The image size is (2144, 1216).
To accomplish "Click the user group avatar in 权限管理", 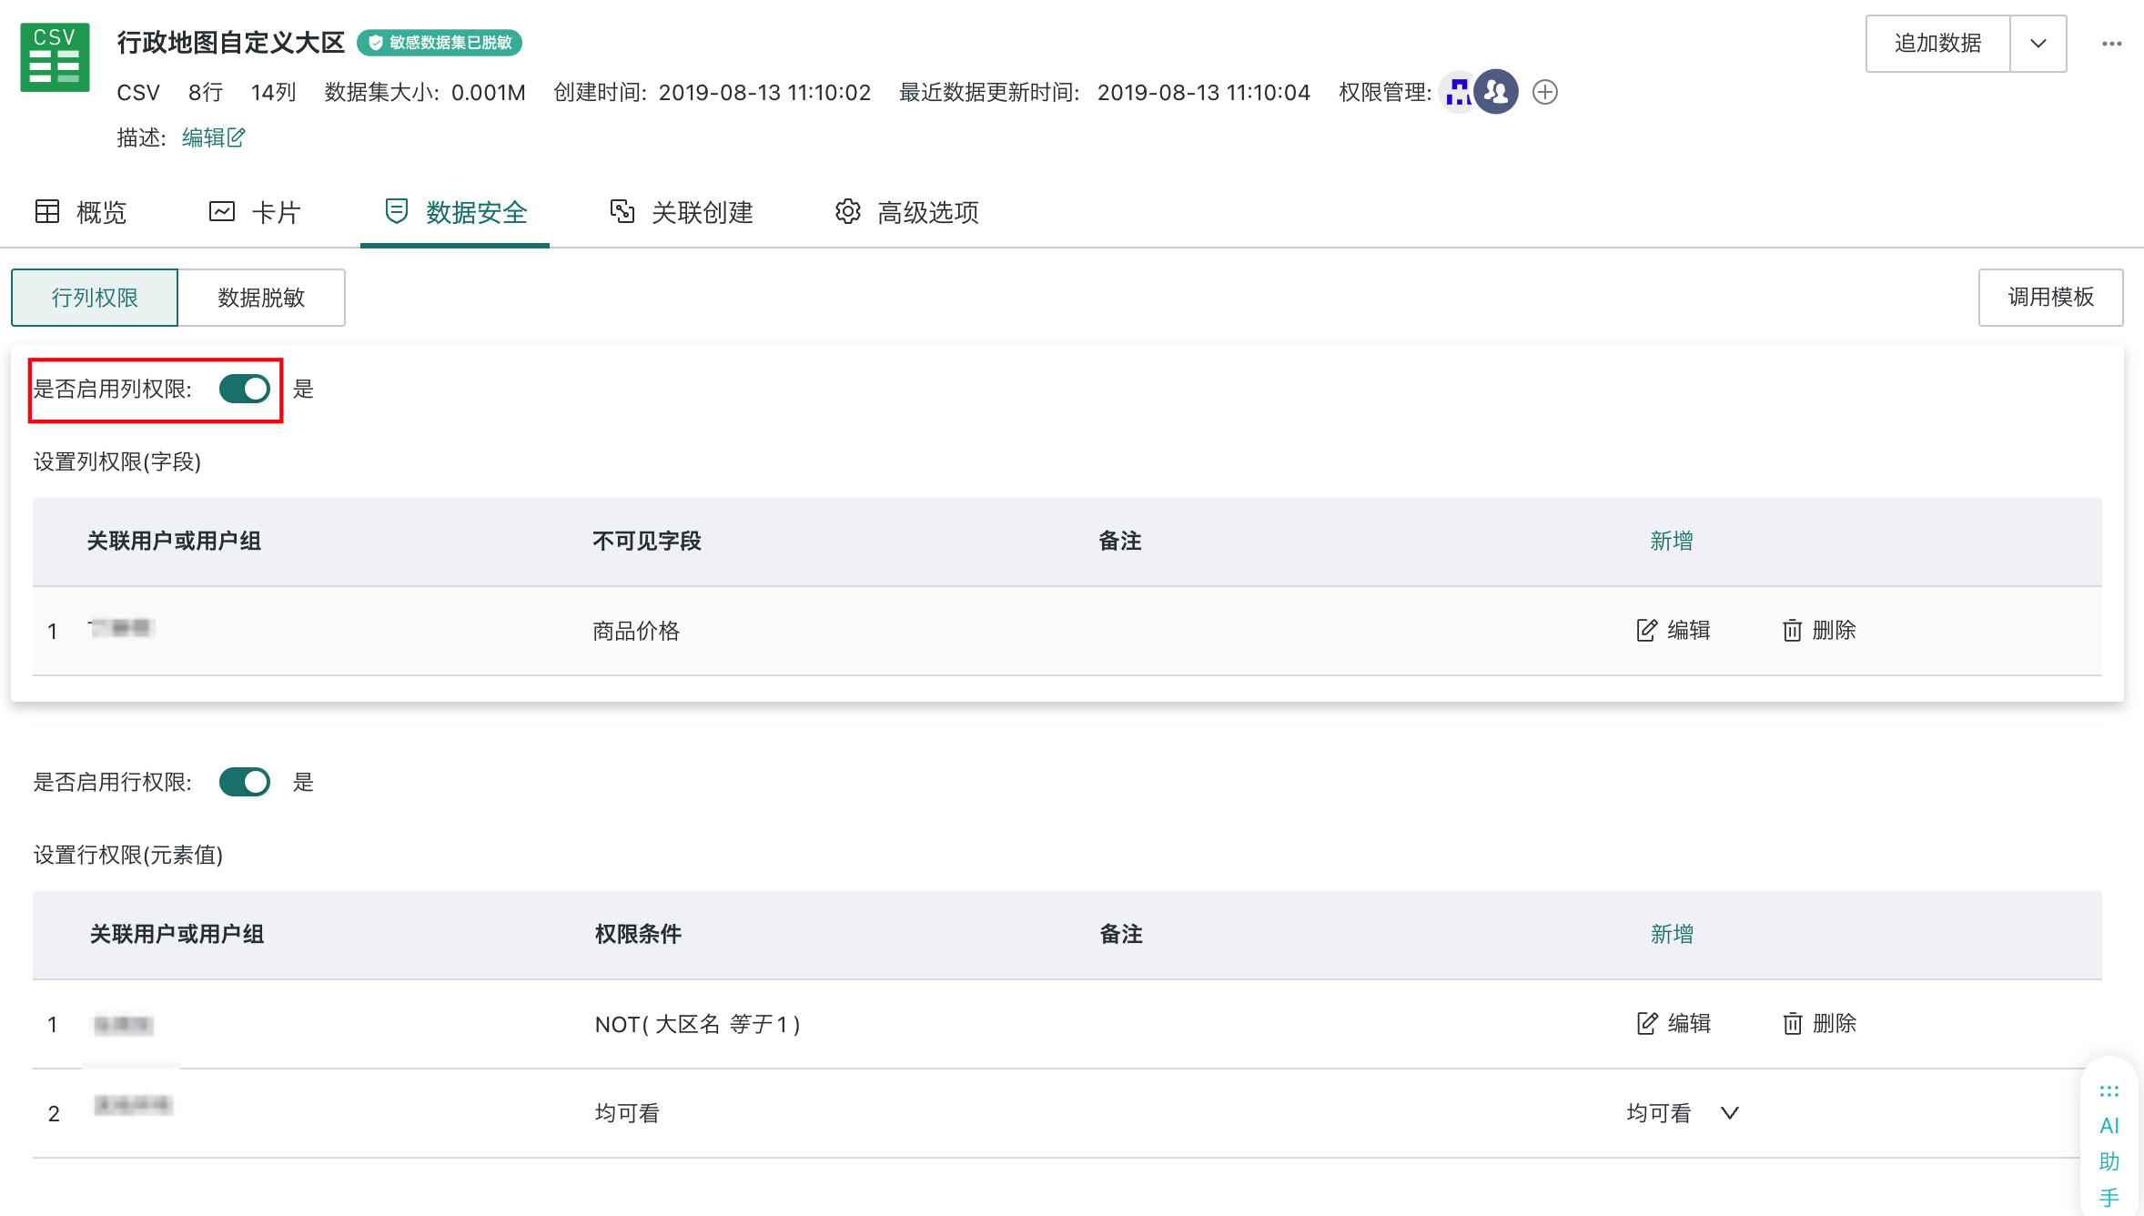I will (x=1496, y=92).
